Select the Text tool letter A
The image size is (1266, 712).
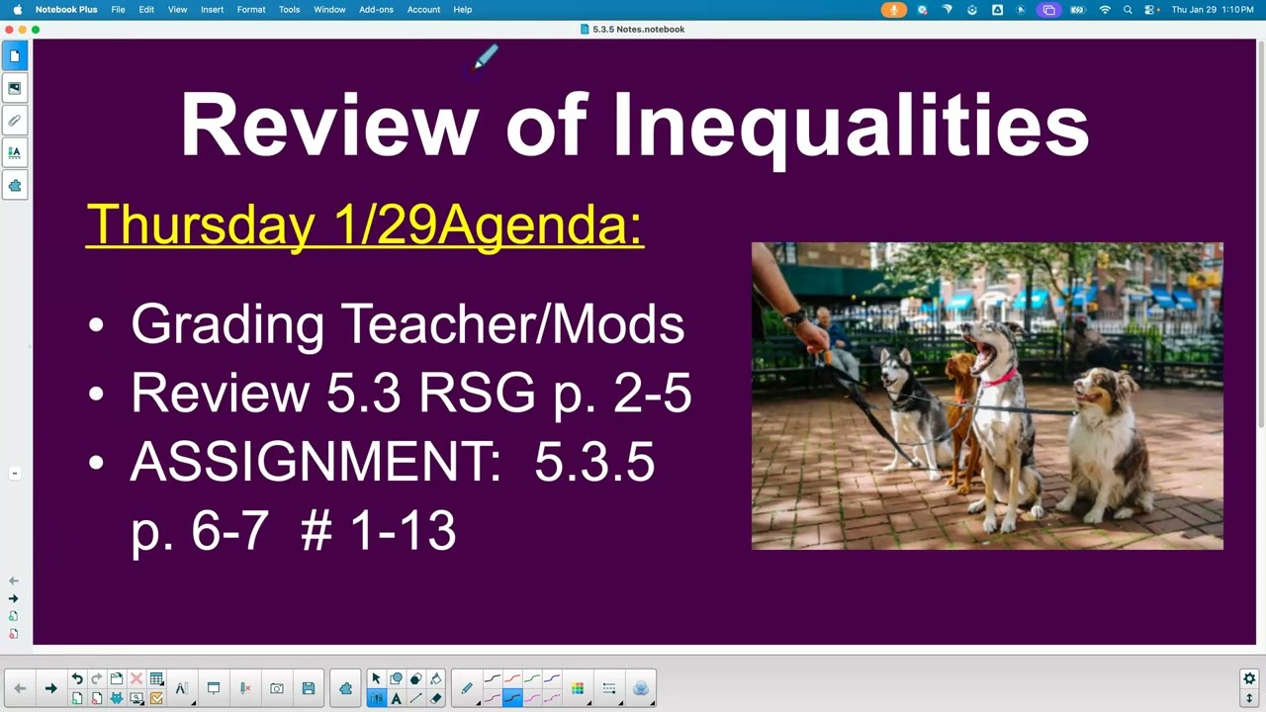pos(396,698)
